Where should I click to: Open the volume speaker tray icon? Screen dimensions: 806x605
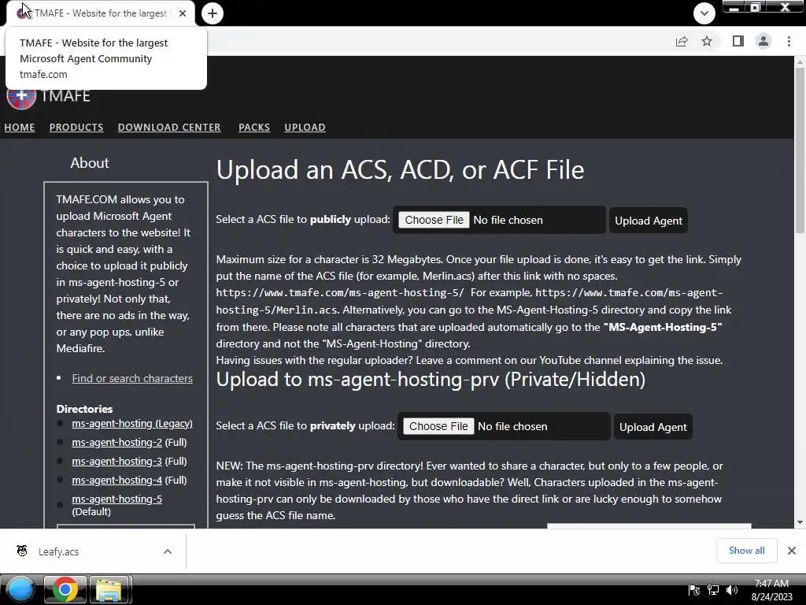732,590
